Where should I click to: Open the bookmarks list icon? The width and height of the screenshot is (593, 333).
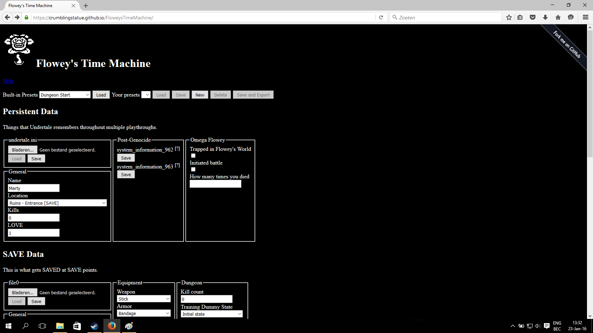[x=520, y=17]
